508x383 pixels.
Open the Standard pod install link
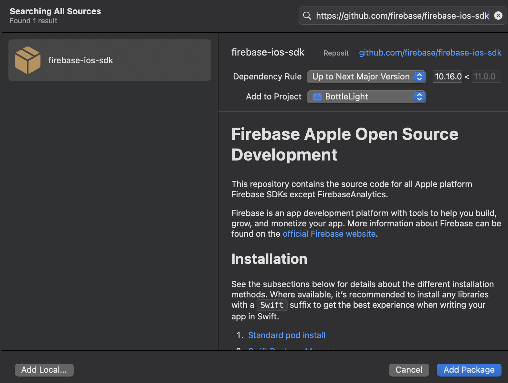point(287,335)
